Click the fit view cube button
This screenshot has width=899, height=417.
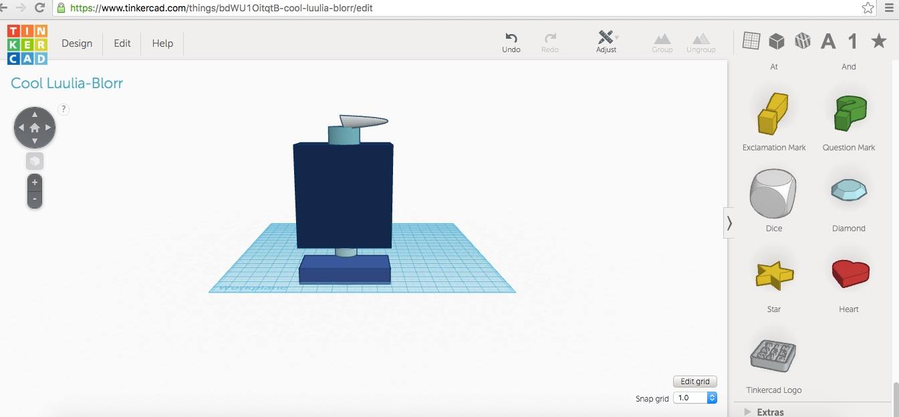(35, 161)
